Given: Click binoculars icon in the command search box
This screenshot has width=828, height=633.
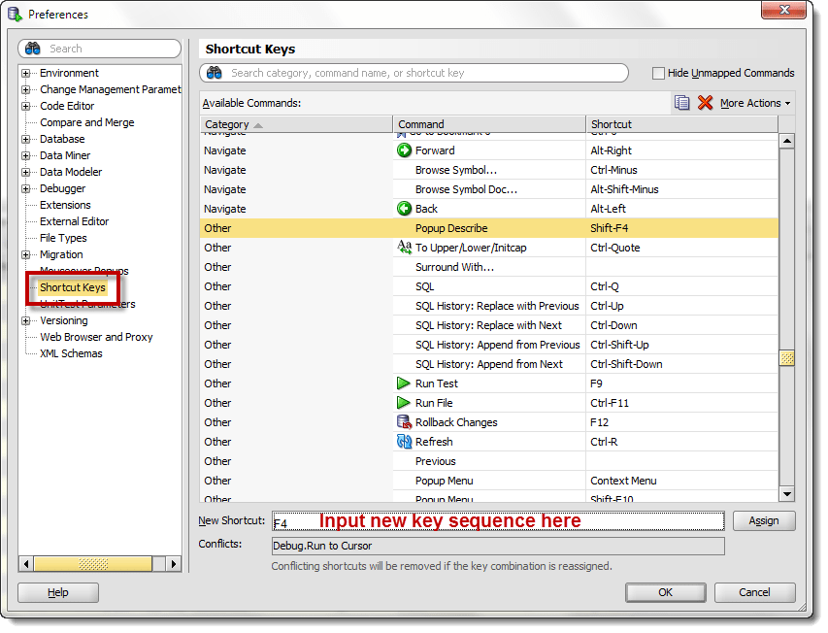Looking at the screenshot, I should [x=215, y=73].
